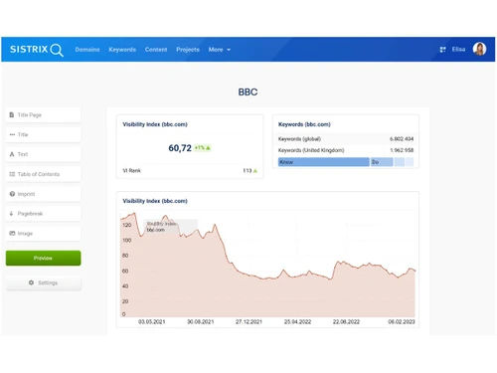Click the Keywords (United Kingdom) row

click(x=346, y=150)
